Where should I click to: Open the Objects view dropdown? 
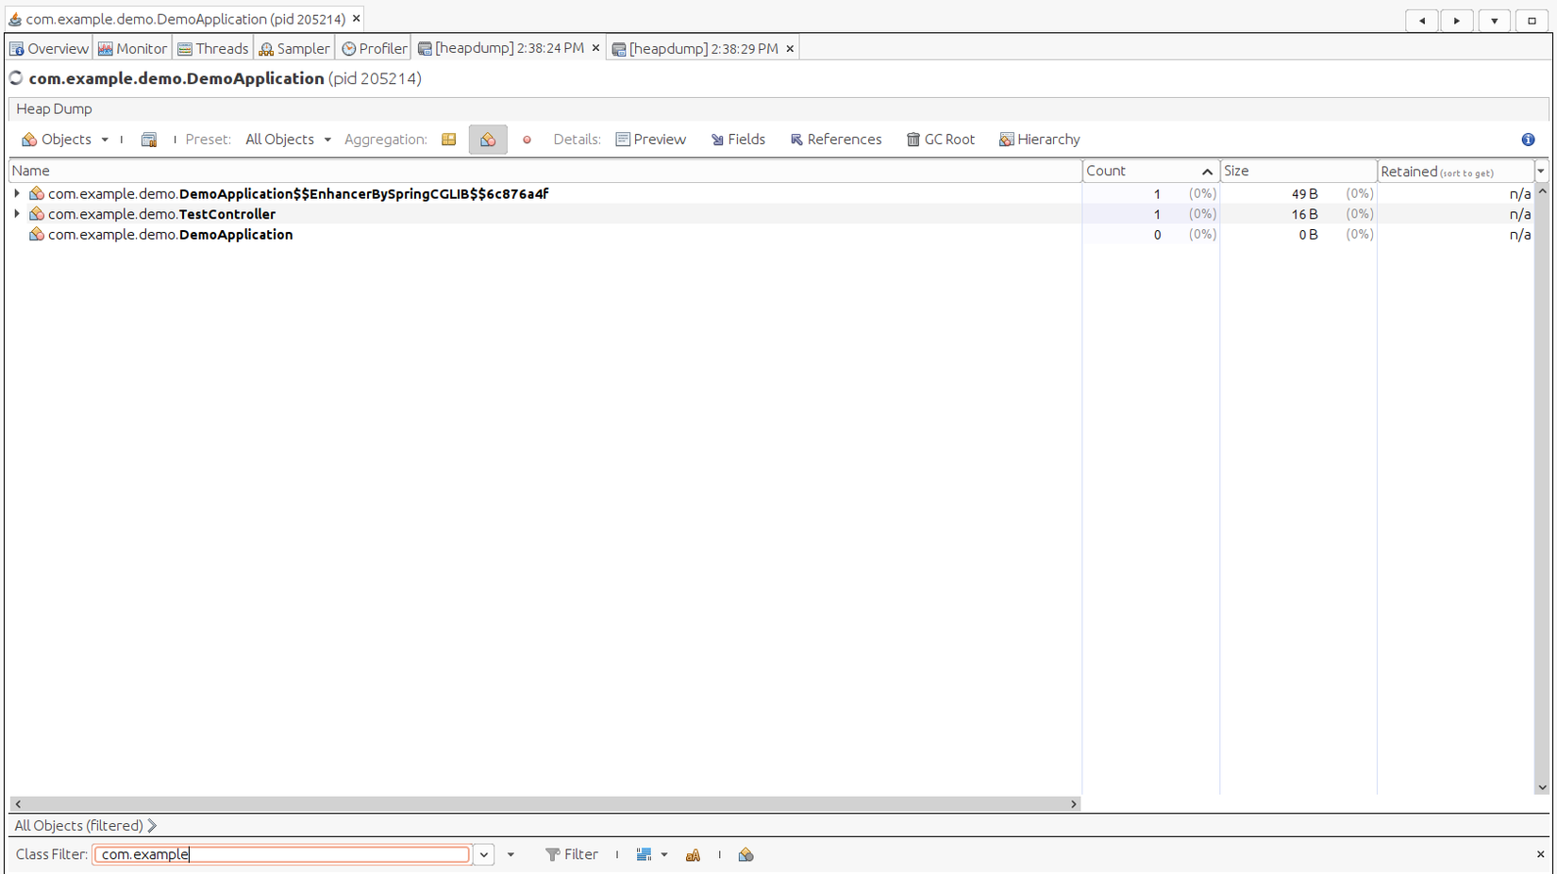click(x=65, y=140)
